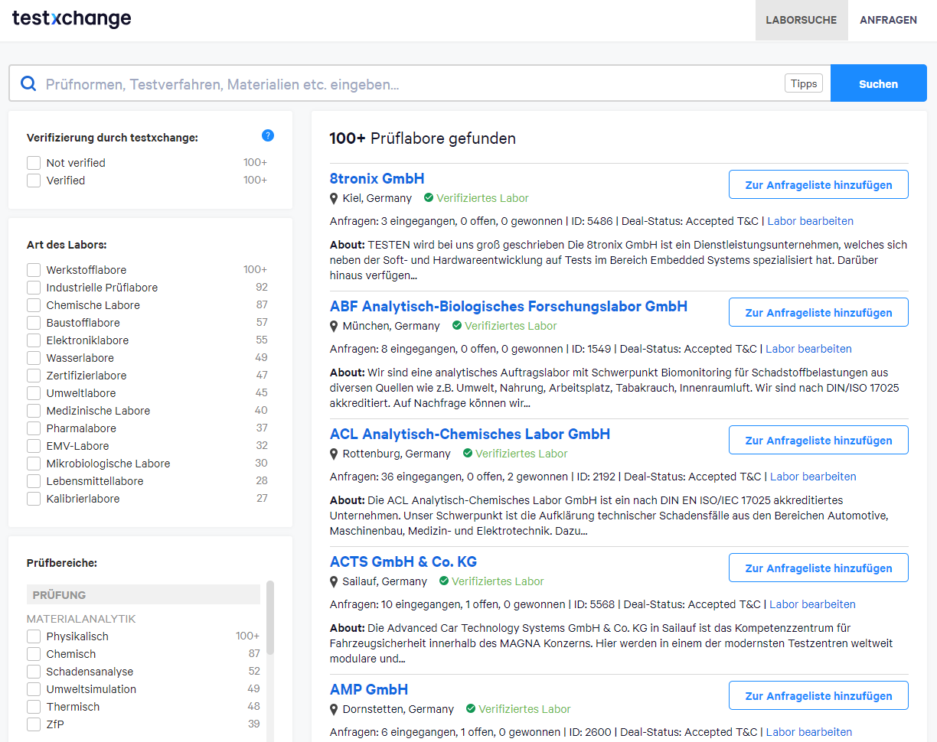
Task: Check the Not verified filter
Action: pos(34,163)
